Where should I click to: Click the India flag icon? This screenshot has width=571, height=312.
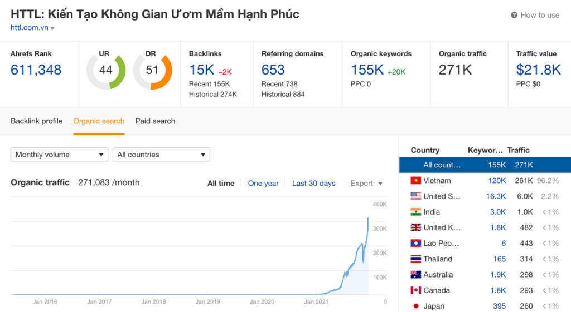coord(415,212)
